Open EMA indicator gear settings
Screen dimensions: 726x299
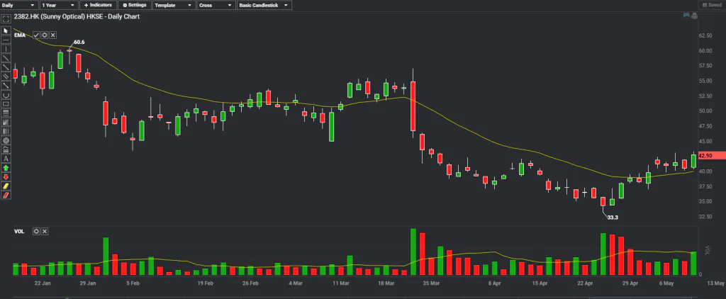[x=45, y=34]
